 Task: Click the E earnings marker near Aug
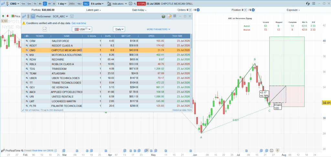coord(277,150)
